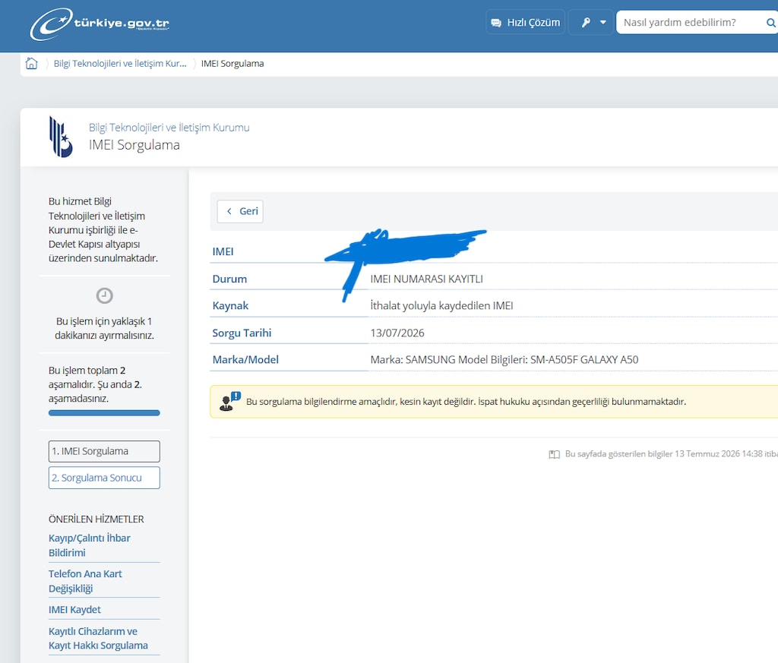The width and height of the screenshot is (778, 663).
Task: Click the clock duration icon
Action: click(104, 295)
